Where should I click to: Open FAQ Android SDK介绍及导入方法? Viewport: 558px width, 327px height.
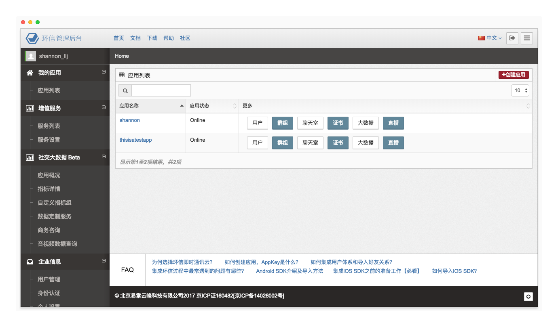point(290,271)
